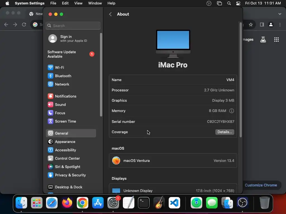The width and height of the screenshot is (286, 214).
Task: Select General in the sidebar
Action: tap(71, 133)
